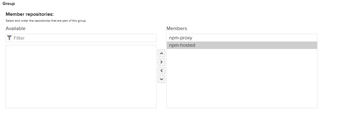
Task: Click the Member repositories label
Action: (30, 14)
